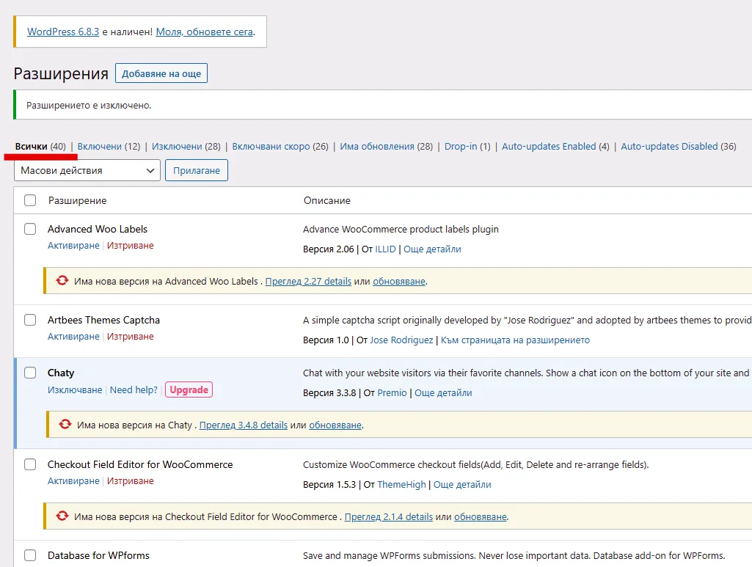Viewport: 752px width, 567px height.
Task: Activate the Artbees Themes Captcha plugin
Action: click(x=73, y=337)
